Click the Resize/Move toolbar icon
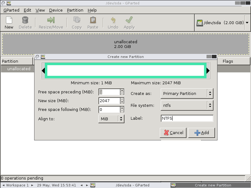The width and height of the screenshot is (251, 188). click(x=51, y=20)
